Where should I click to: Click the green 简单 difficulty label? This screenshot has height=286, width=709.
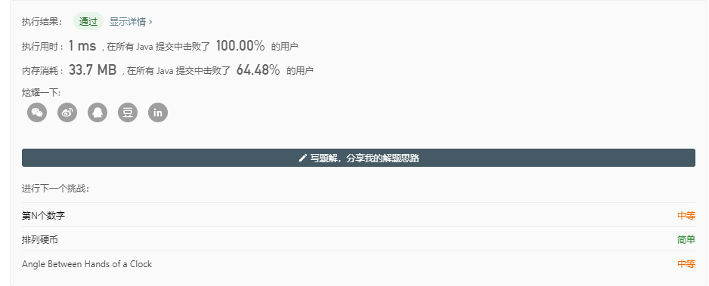point(686,240)
